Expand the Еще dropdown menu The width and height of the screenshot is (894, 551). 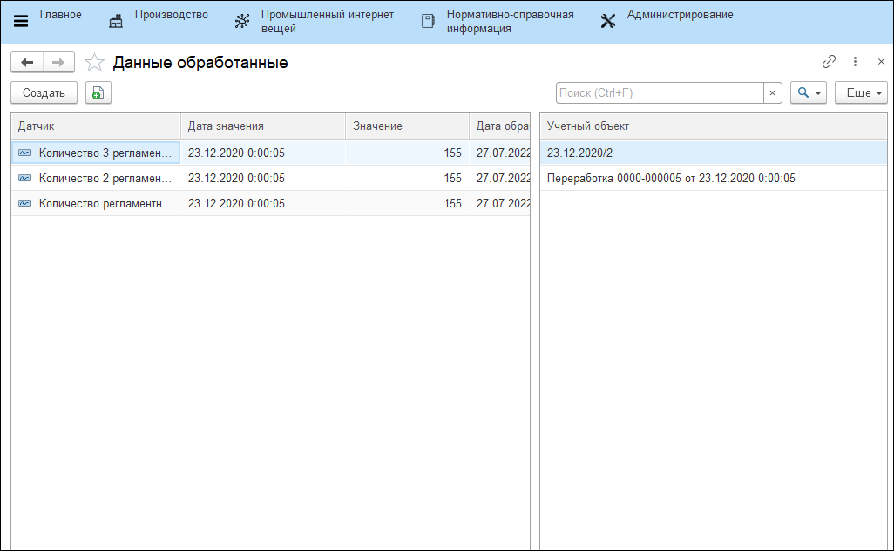pos(860,93)
